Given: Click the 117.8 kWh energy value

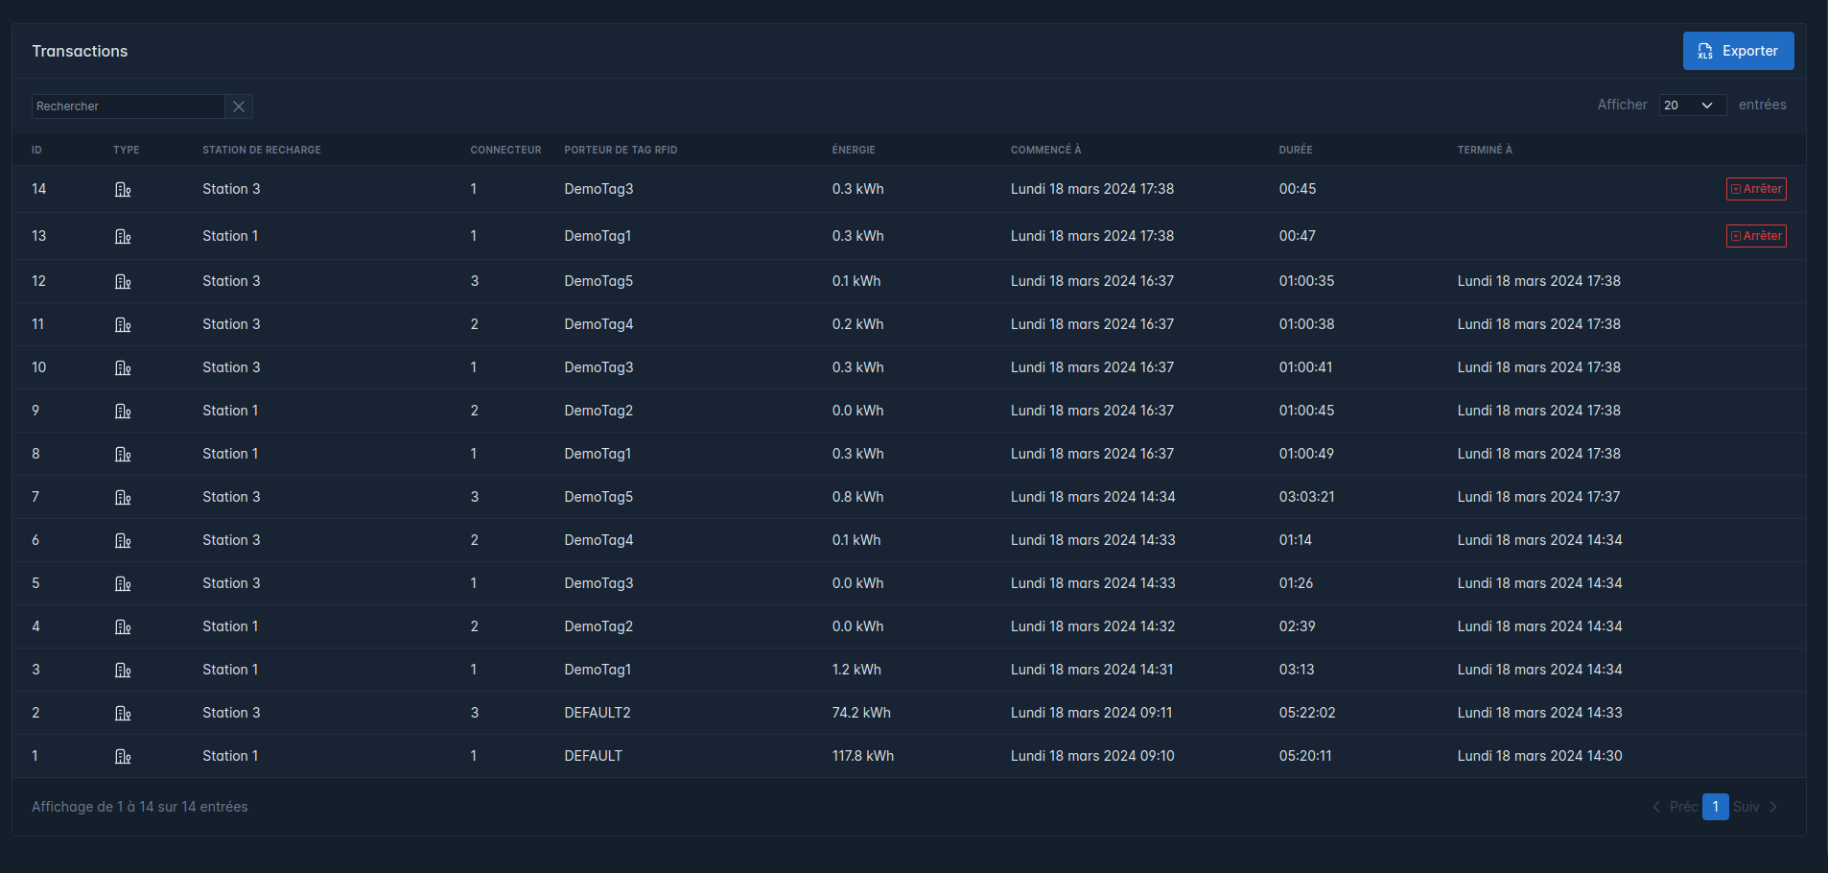Looking at the screenshot, I should [863, 756].
